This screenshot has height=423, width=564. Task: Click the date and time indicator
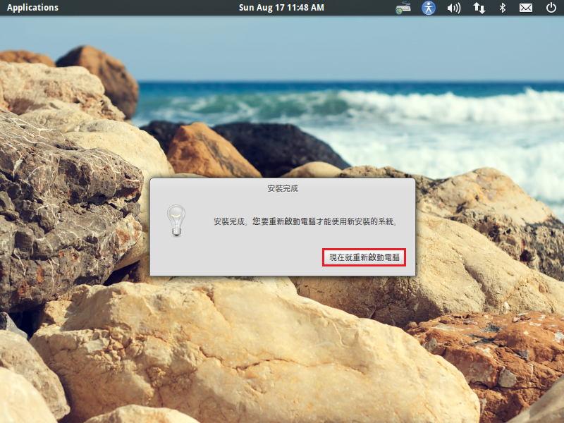[x=281, y=8]
